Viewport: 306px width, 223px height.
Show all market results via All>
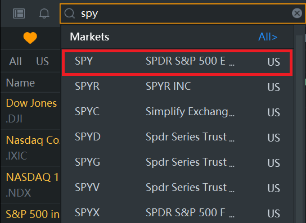point(268,37)
